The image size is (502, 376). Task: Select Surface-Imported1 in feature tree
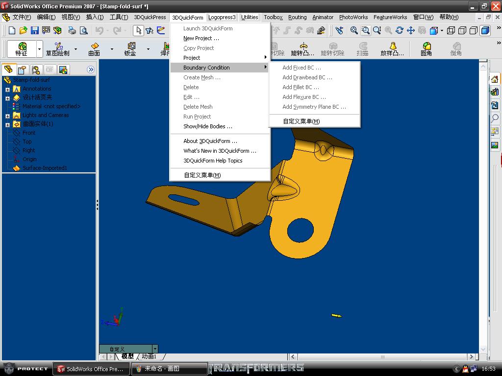pos(45,168)
